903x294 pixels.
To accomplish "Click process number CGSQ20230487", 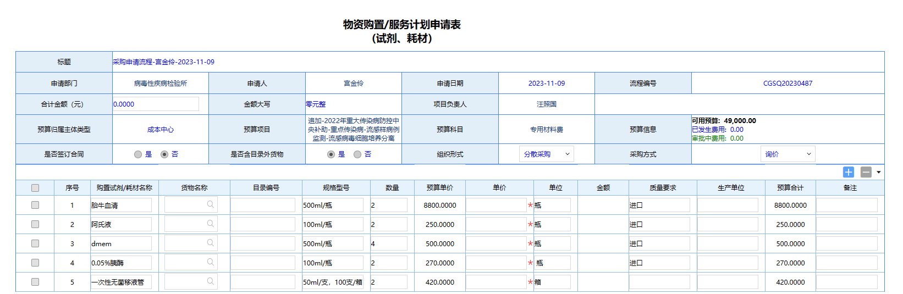I will coord(788,84).
